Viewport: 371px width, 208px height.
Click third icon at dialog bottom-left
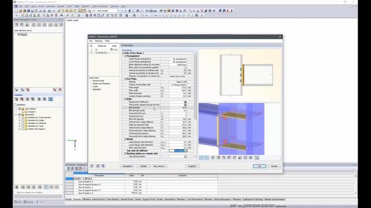pos(103,166)
